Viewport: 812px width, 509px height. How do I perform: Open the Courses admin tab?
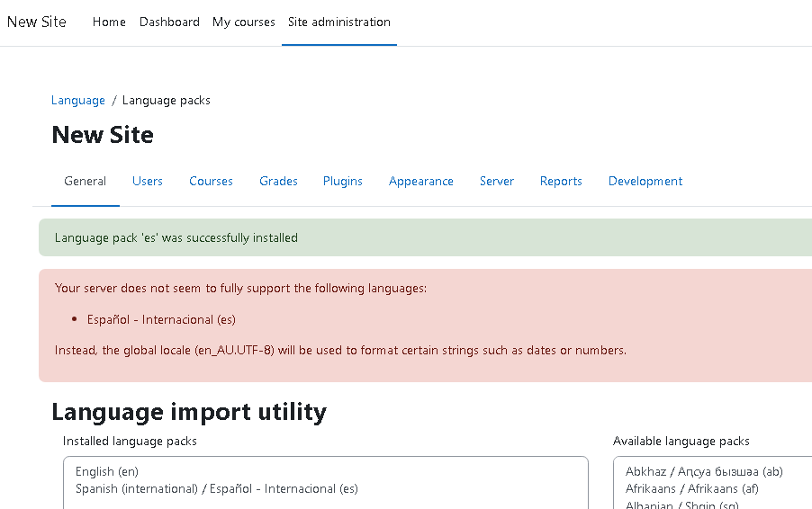tap(211, 181)
